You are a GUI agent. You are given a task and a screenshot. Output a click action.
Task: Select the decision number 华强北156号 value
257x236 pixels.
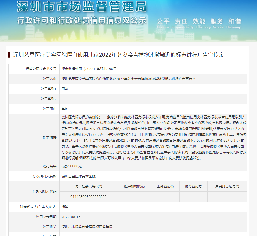click(89, 69)
